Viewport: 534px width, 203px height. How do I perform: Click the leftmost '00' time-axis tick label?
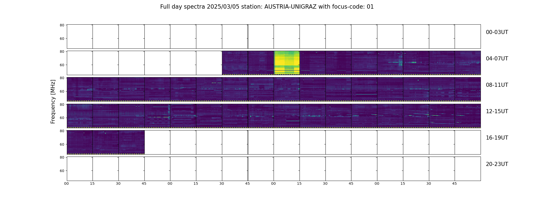tap(67, 184)
